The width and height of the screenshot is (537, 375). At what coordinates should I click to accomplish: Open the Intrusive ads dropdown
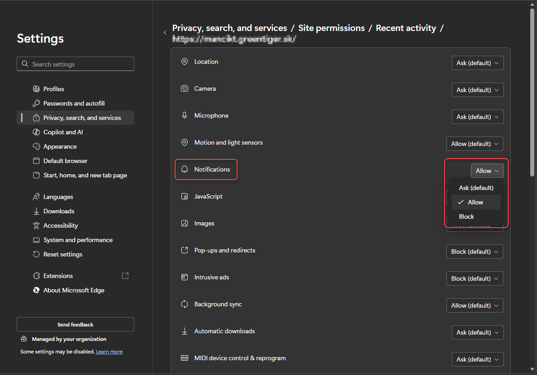(475, 278)
